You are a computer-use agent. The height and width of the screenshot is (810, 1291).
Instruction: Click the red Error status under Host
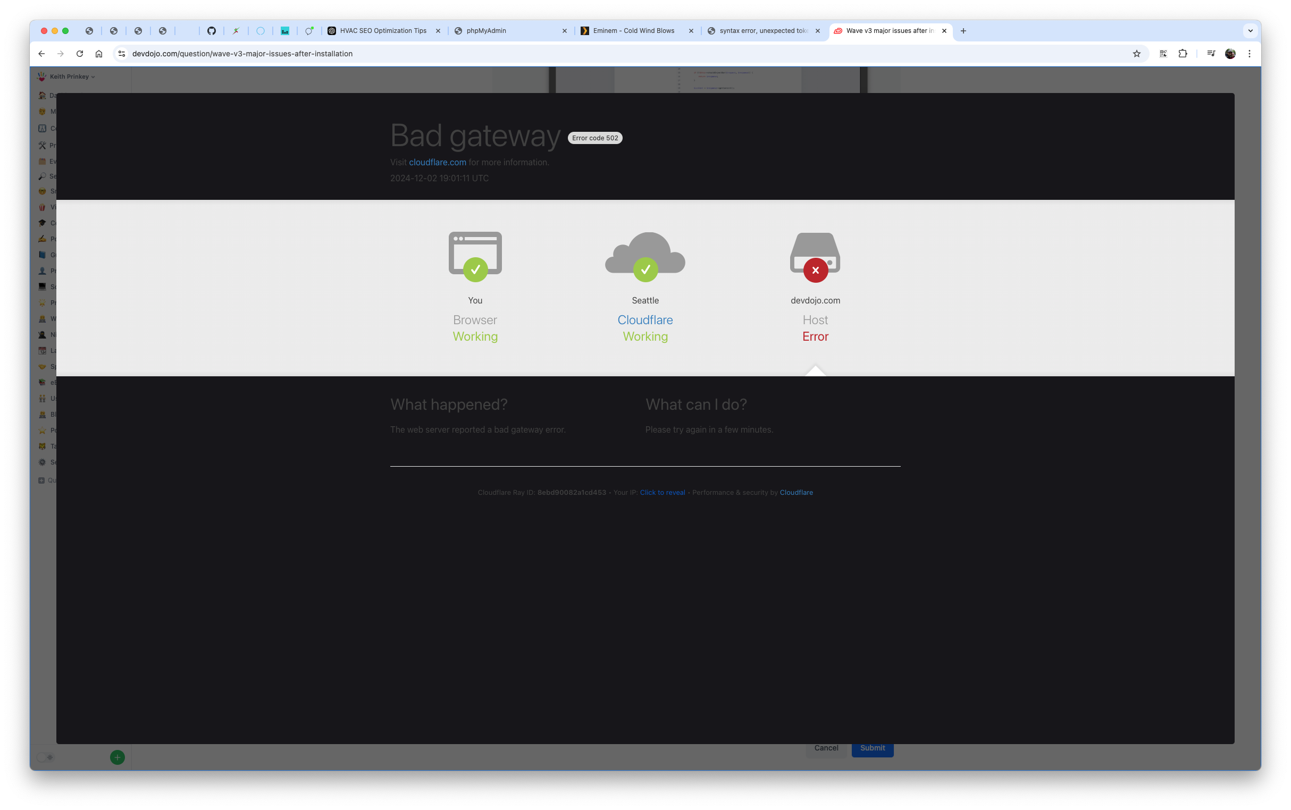(815, 336)
